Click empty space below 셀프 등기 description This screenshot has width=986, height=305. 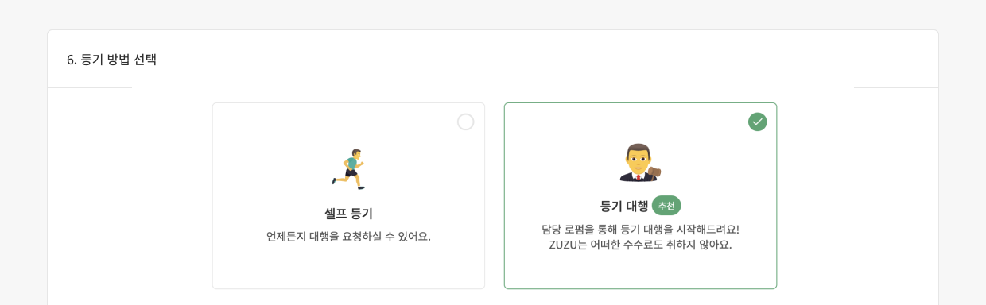348,267
